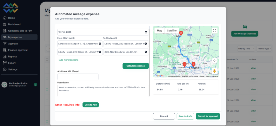The height and width of the screenshot is (126, 276).
Task: Click the Google logo on the map
Action: 158,76
